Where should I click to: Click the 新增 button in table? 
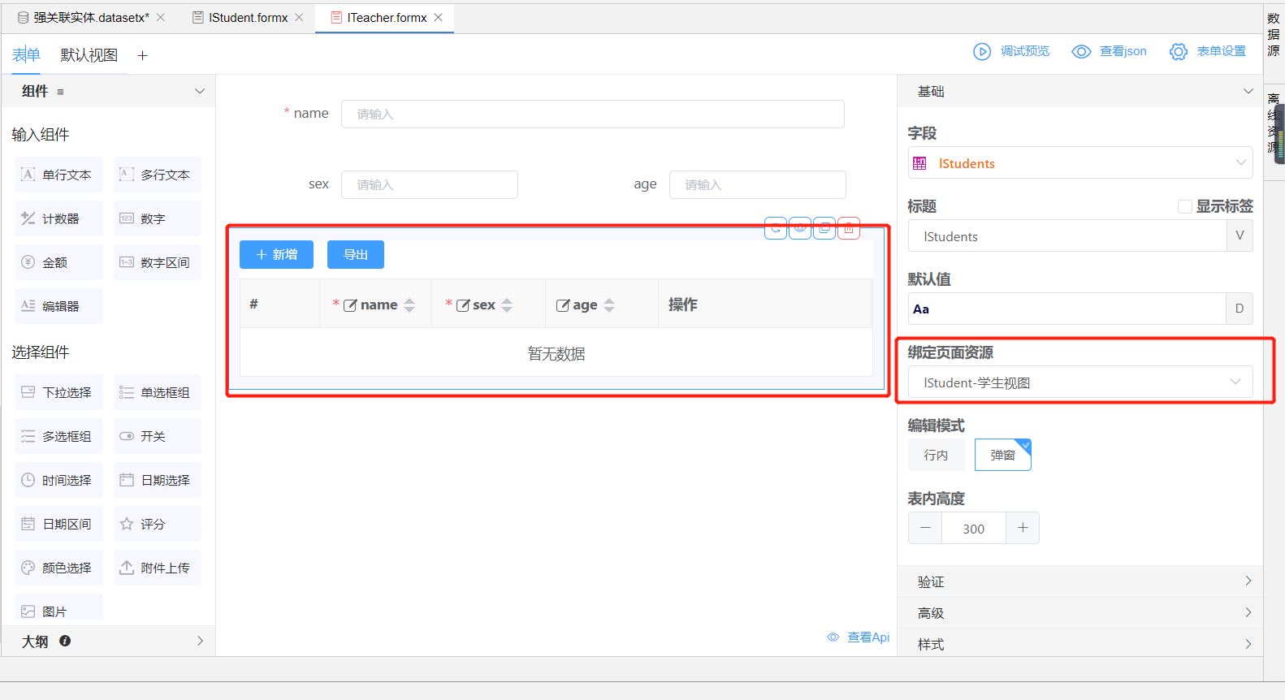tap(276, 254)
